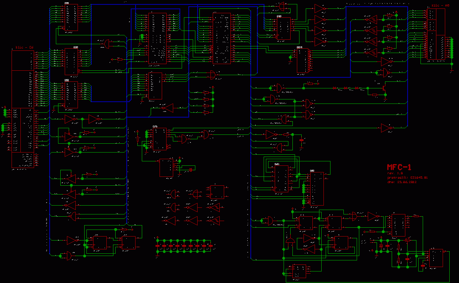Select the AND gate at top center
Viewport: 459px width, 283px height.
[x=283, y=6]
